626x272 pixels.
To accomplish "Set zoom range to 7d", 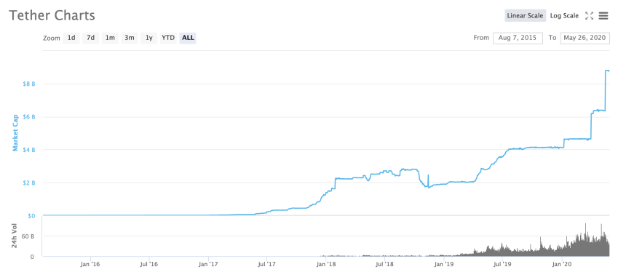I will pos(91,38).
